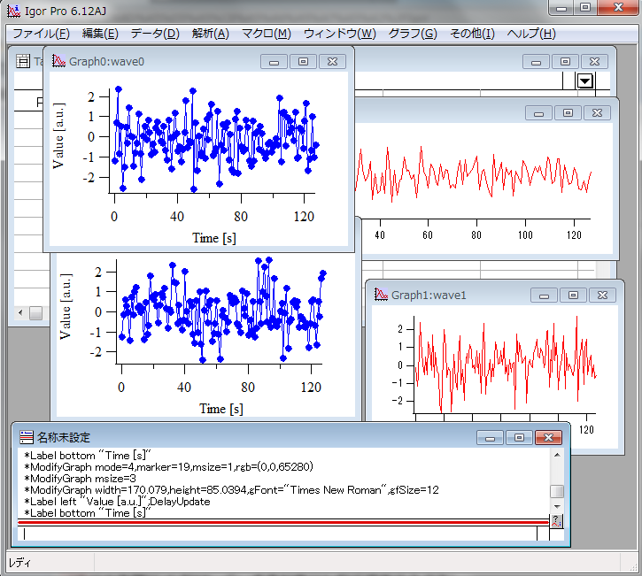Open the ファイル(F) menu
The width and height of the screenshot is (642, 576).
[41, 34]
